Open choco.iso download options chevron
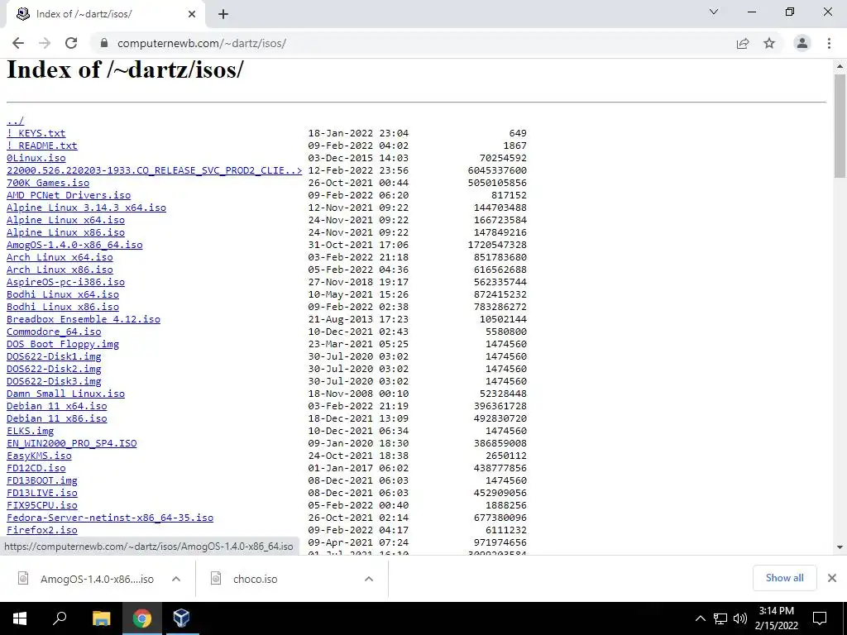Image resolution: width=847 pixels, height=635 pixels. (x=369, y=579)
